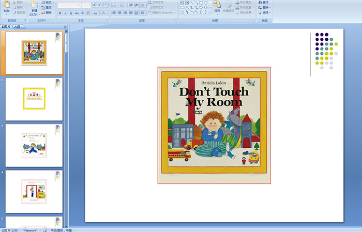Click the Font Color button

[103, 13]
